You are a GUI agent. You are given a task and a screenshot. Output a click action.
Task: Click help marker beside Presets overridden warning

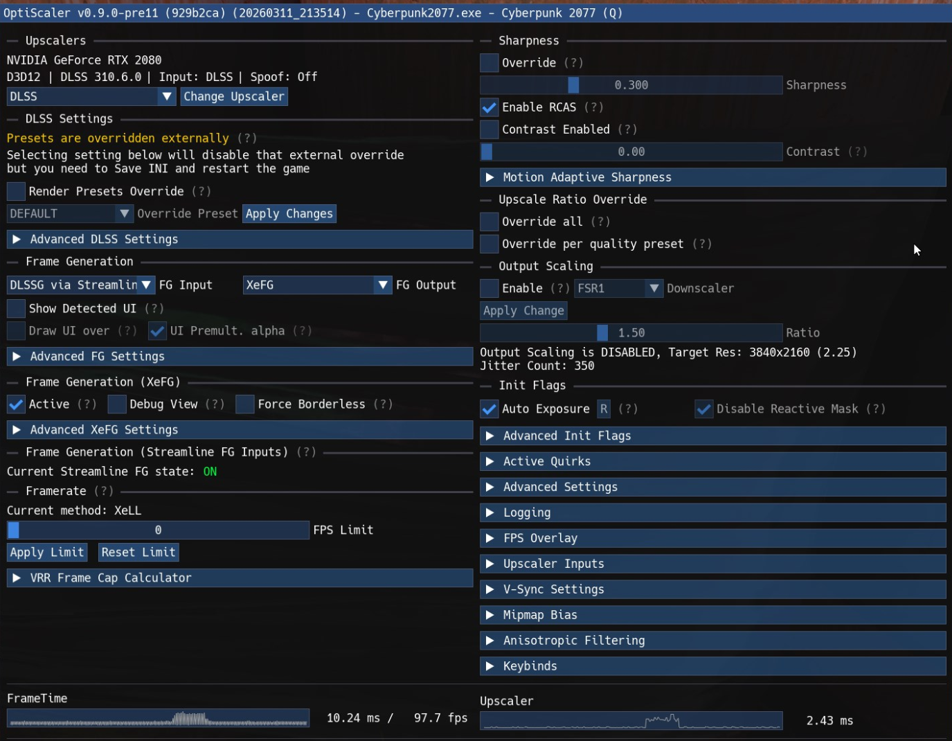246,139
